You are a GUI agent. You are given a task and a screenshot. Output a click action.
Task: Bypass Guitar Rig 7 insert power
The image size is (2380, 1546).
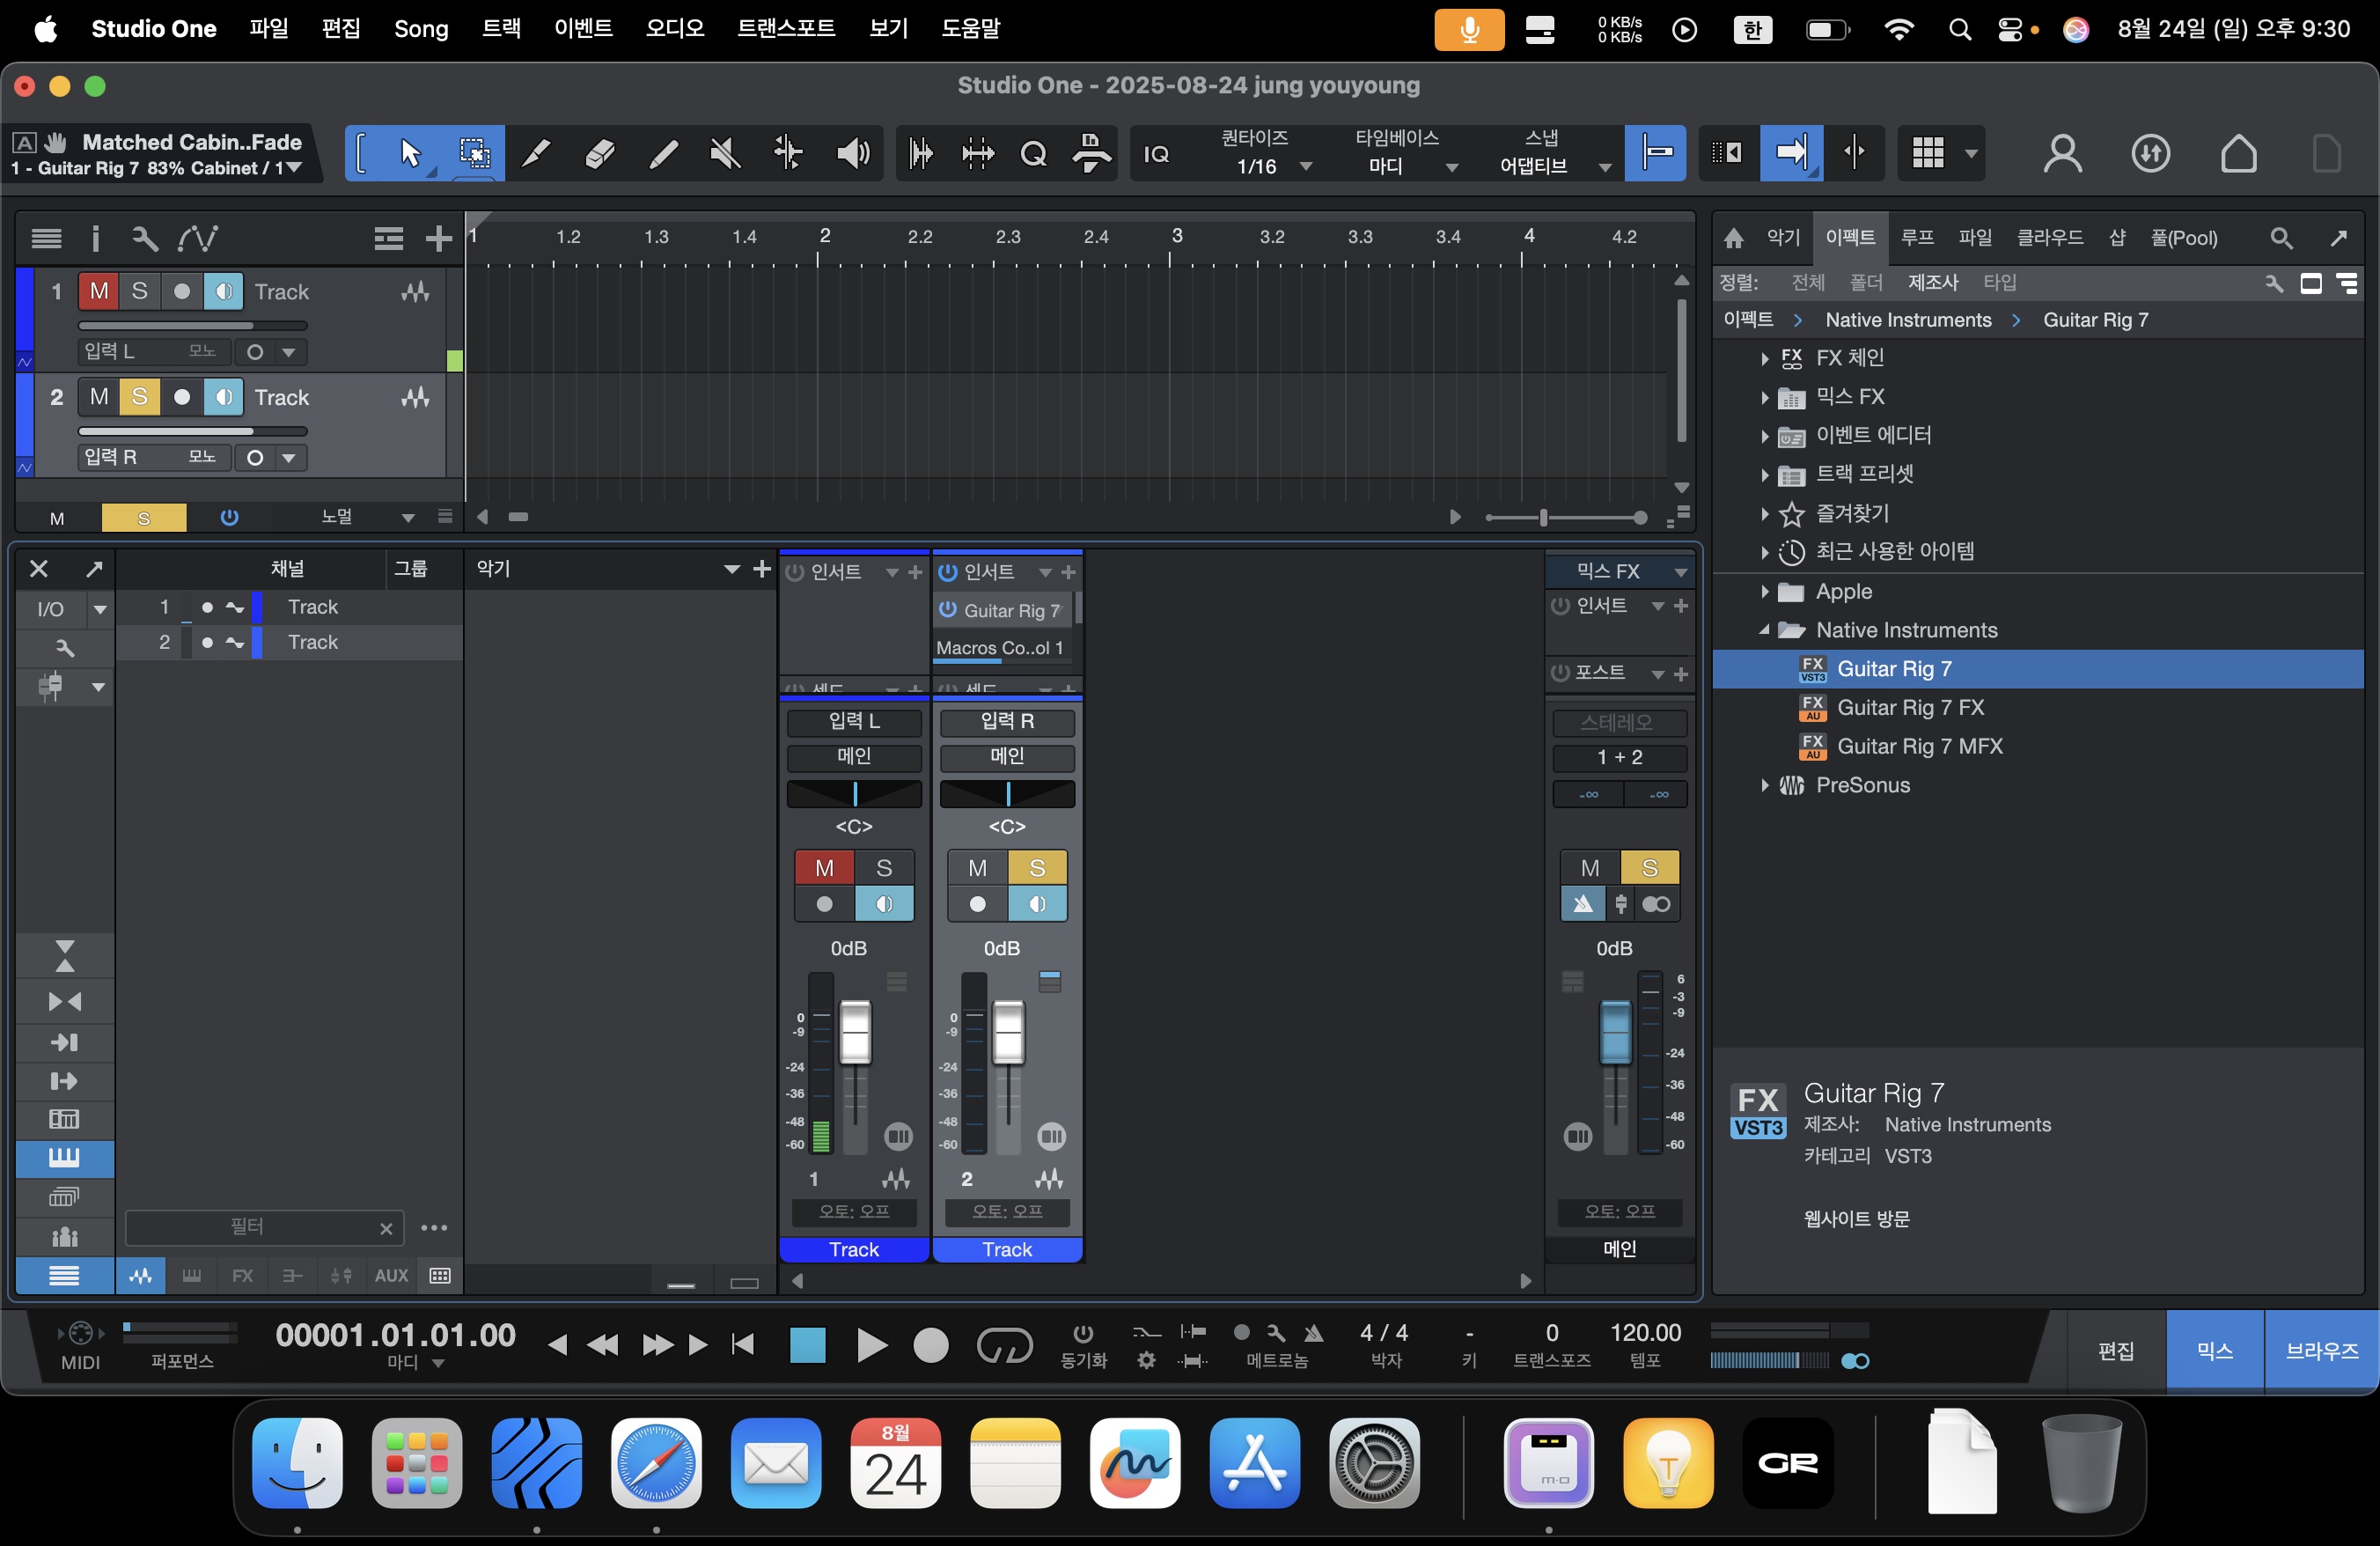pos(948,610)
